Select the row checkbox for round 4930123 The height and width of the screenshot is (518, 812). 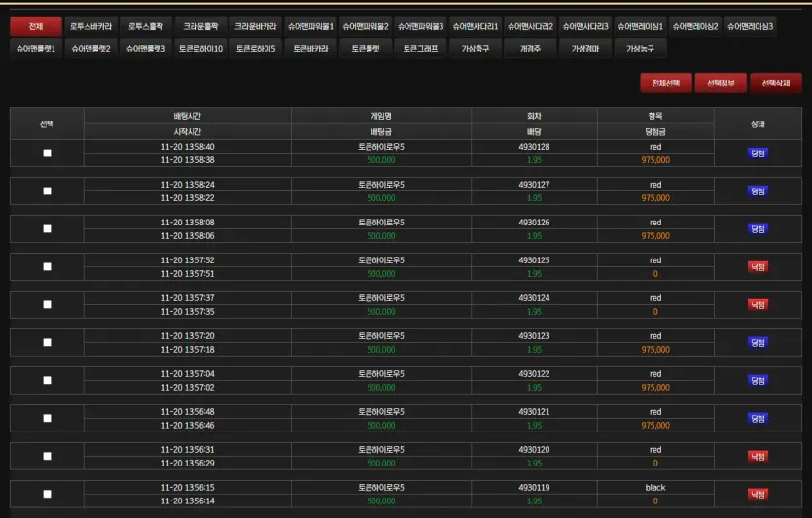tap(47, 342)
